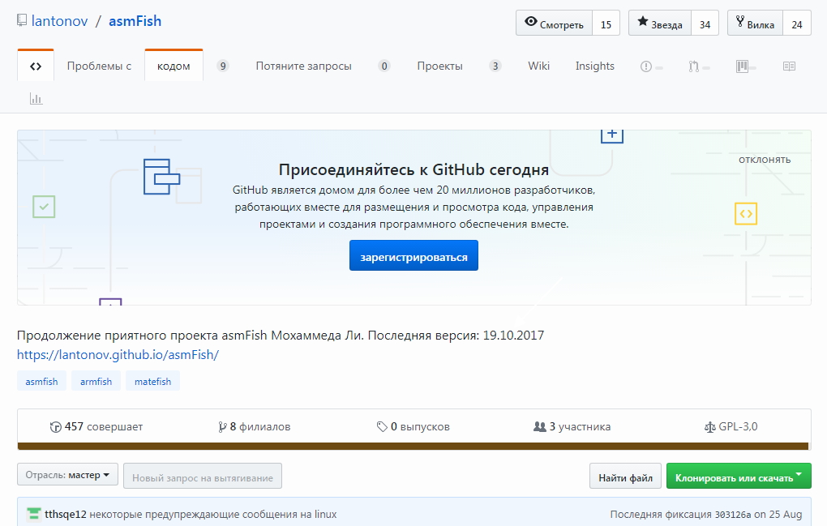Open the 457 совершает commits link

click(x=96, y=427)
